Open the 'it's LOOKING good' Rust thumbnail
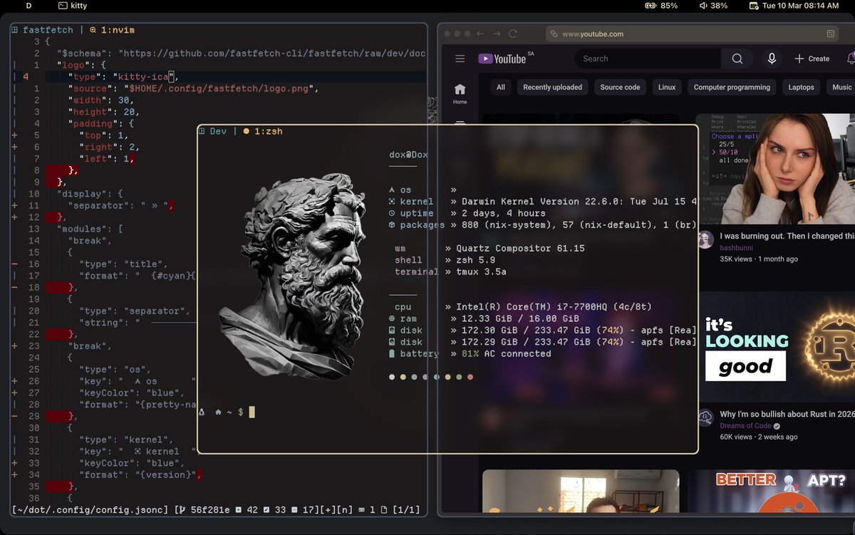855x535 pixels. coord(776,346)
